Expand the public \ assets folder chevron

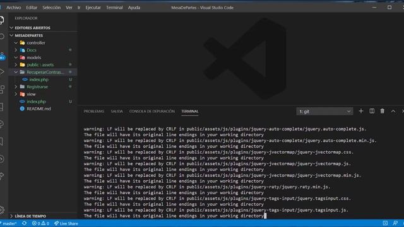click(16, 64)
